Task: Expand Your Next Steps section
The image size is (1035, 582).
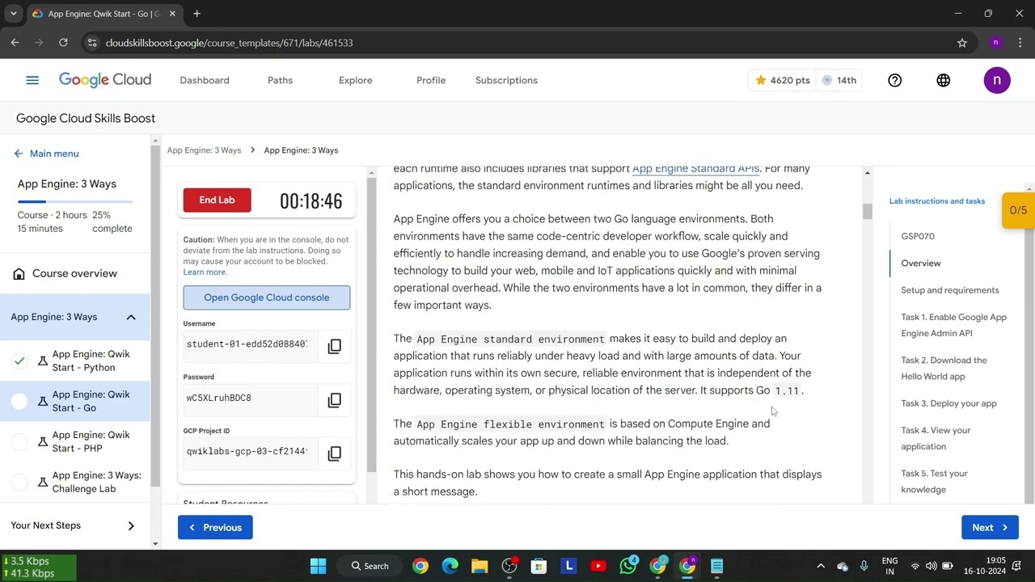Action: [x=131, y=526]
